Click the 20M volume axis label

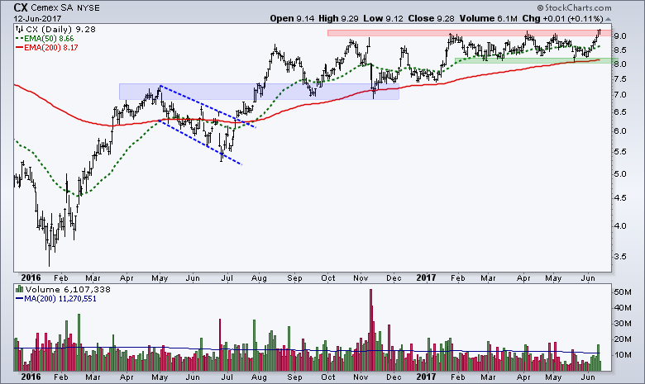pyautogui.click(x=623, y=339)
